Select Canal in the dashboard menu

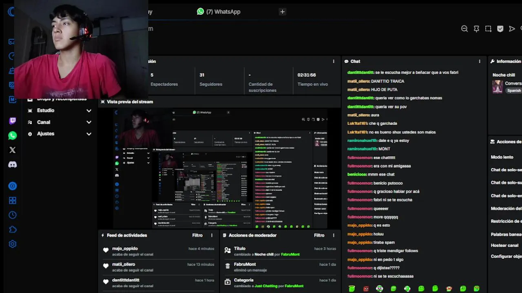point(44,122)
